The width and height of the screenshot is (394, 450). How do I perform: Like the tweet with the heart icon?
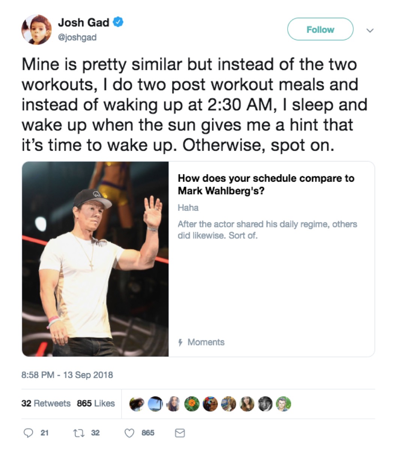tap(129, 433)
